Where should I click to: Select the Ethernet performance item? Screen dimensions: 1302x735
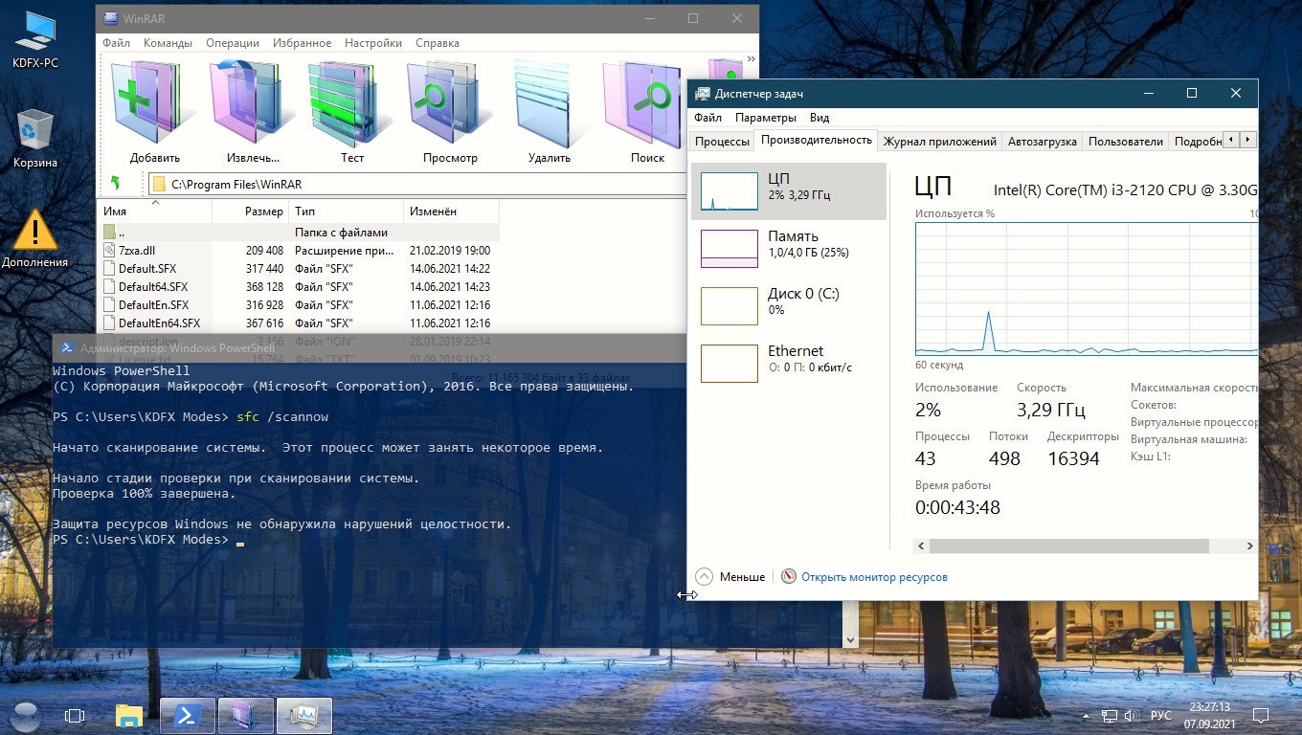(789, 363)
